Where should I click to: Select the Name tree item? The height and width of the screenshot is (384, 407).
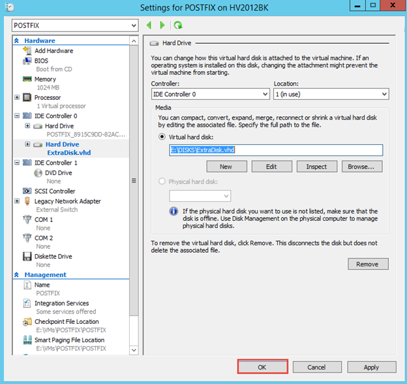point(42,285)
